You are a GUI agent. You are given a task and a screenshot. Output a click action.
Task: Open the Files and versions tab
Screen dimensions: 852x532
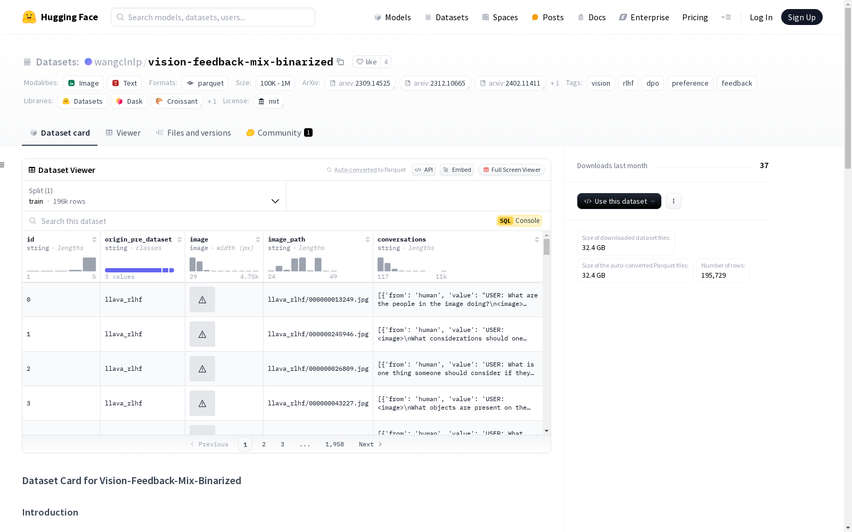[x=193, y=133]
